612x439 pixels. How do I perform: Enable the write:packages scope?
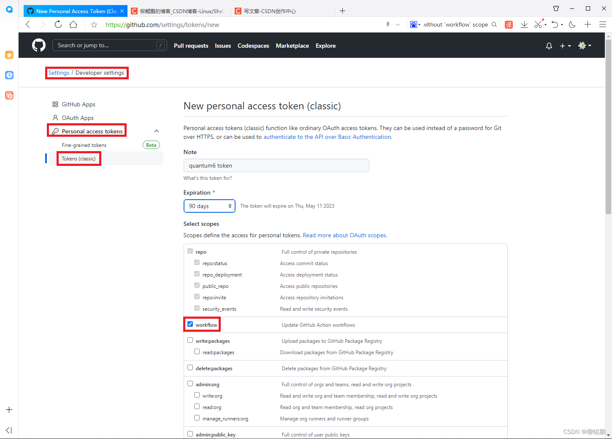pyautogui.click(x=190, y=339)
